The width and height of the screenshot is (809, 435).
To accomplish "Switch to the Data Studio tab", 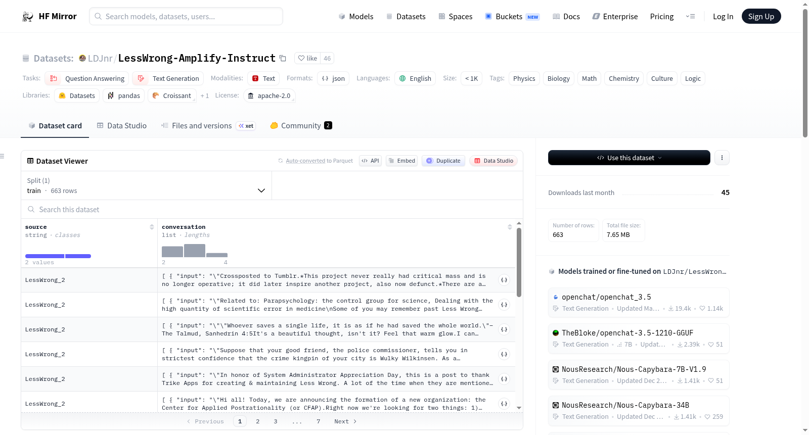I will coord(122,126).
